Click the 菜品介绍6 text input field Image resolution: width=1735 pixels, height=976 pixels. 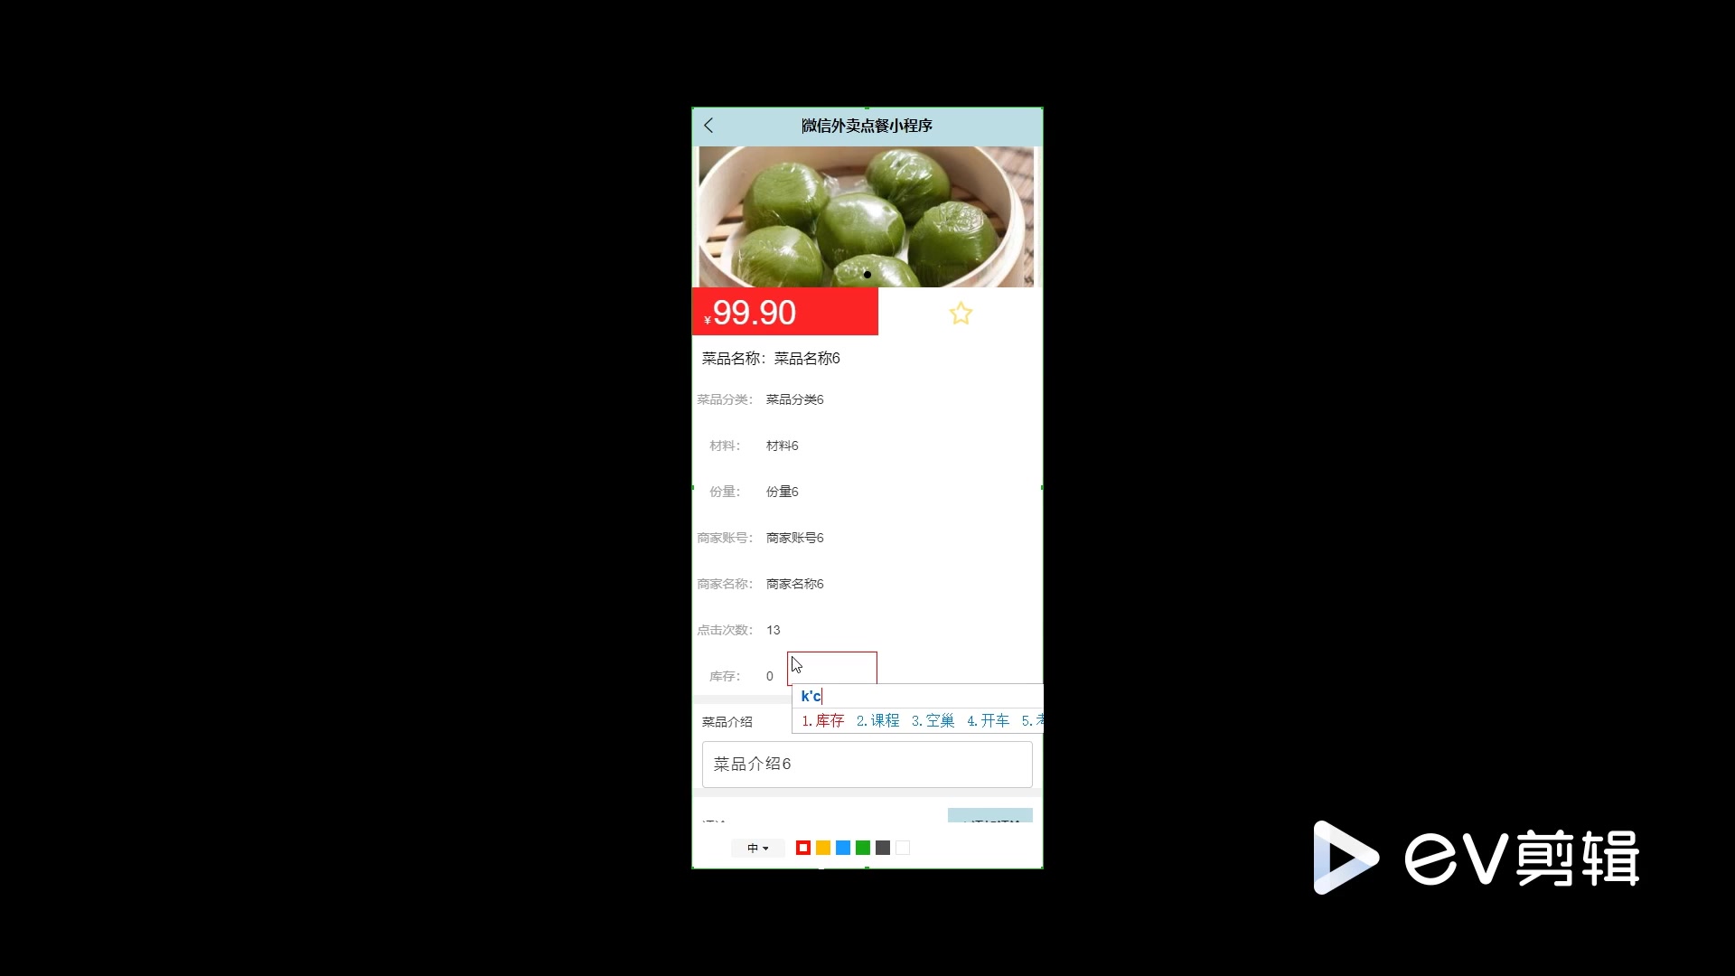pyautogui.click(x=867, y=764)
